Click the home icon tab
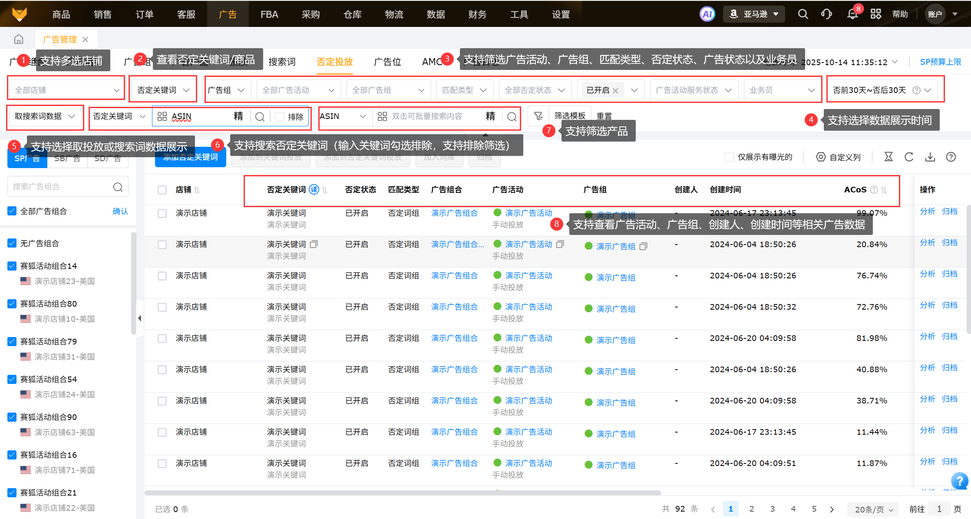 19,40
